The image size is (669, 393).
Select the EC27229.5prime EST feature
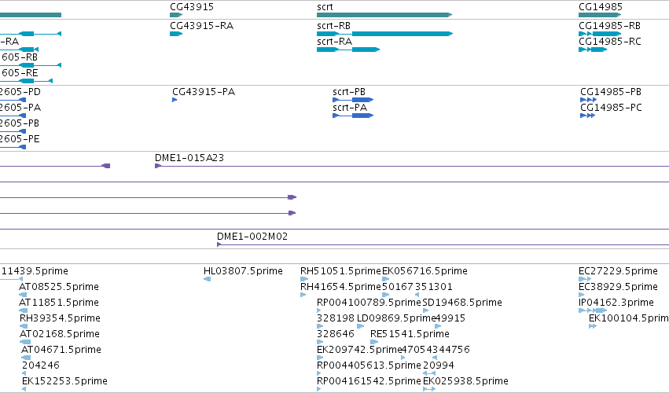(x=585, y=279)
